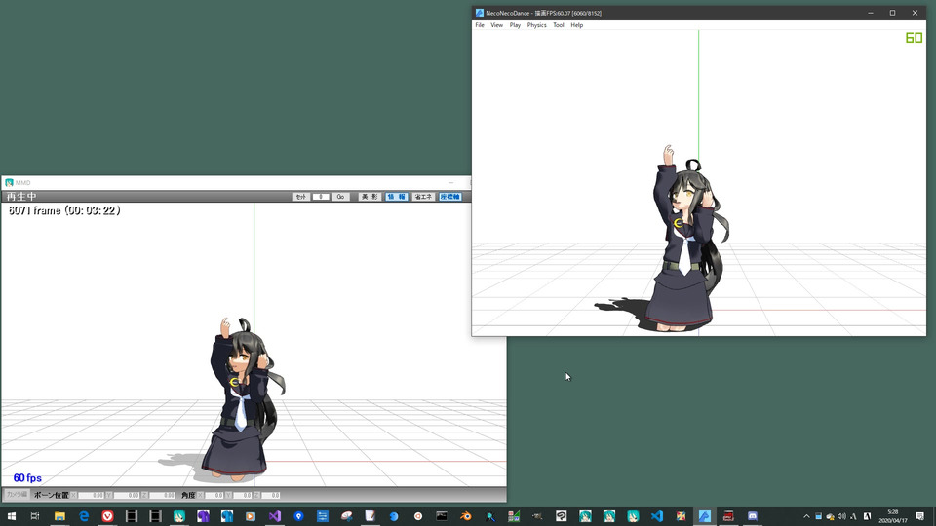
Task: Click the 角度 X angle field in MMD
Action: click(x=214, y=495)
